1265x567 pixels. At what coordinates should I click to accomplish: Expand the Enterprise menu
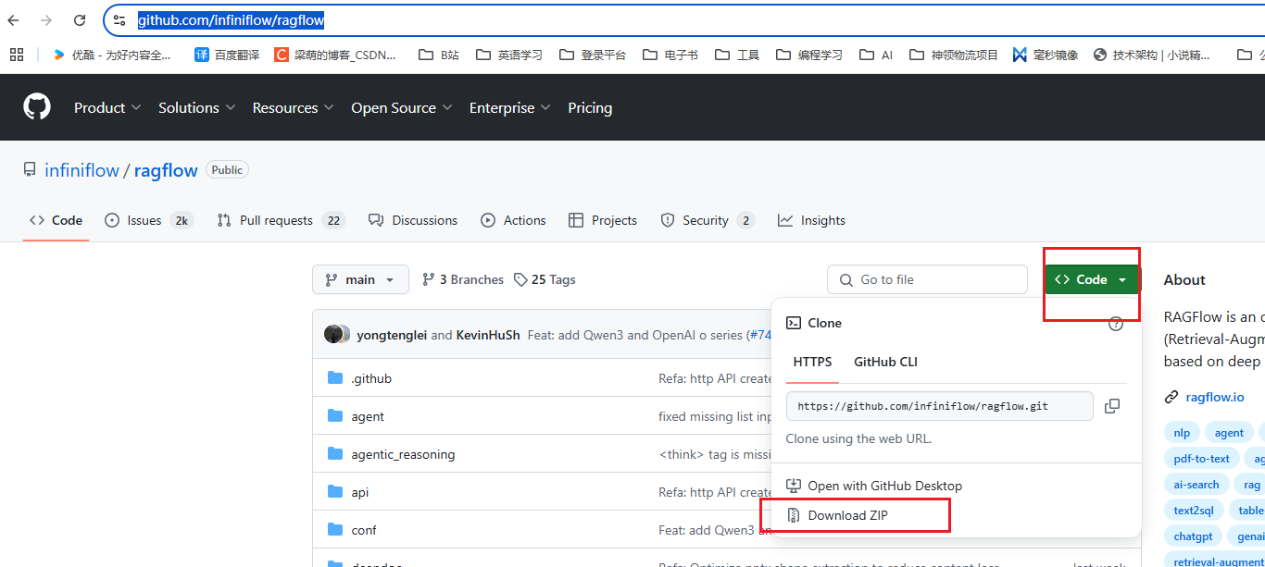510,107
